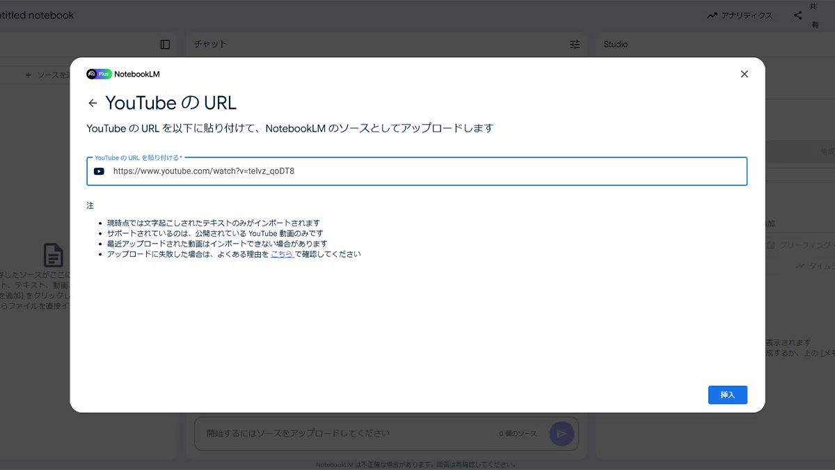Click the YouTube の URL heading
Screen dimensions: 835x470
[x=171, y=103]
